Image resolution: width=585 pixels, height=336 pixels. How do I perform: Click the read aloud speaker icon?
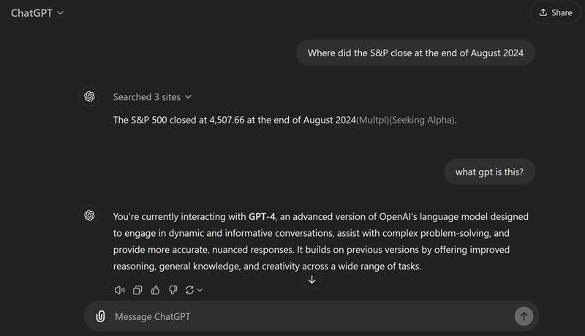point(119,290)
